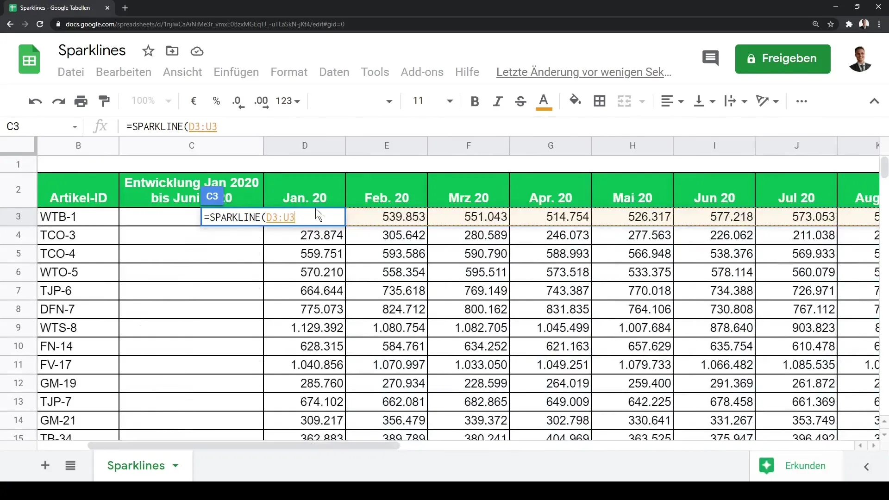Format as percent with % icon

click(x=216, y=101)
